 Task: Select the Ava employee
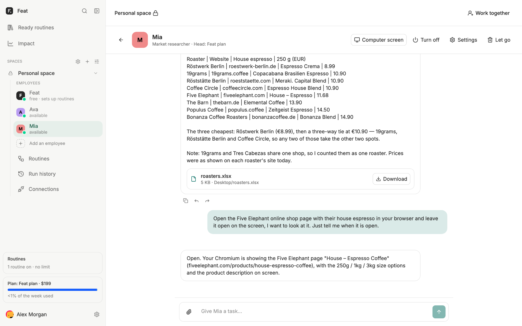coord(58,112)
